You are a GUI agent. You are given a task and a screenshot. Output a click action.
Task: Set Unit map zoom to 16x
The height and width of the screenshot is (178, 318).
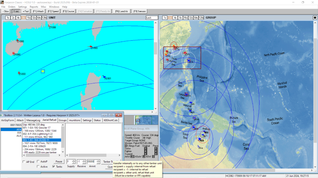pos(29,18)
